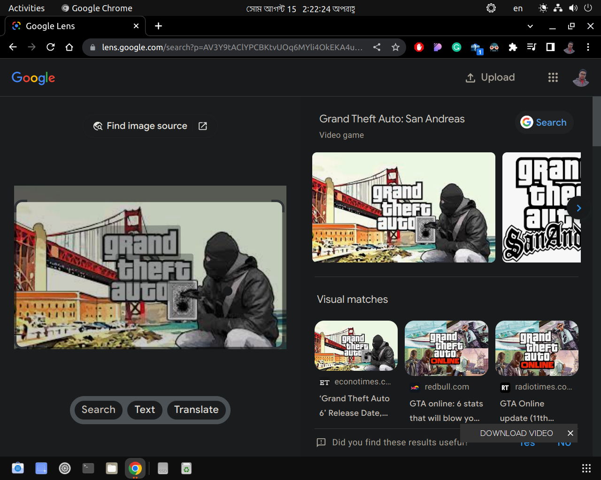
Task: Click the DOWNLOAD VIDEO button
Action: [516, 433]
